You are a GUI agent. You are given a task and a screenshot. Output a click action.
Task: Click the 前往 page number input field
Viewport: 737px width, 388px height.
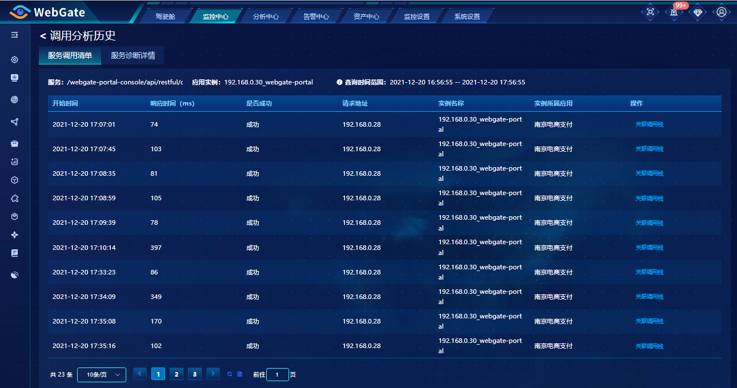tap(278, 375)
